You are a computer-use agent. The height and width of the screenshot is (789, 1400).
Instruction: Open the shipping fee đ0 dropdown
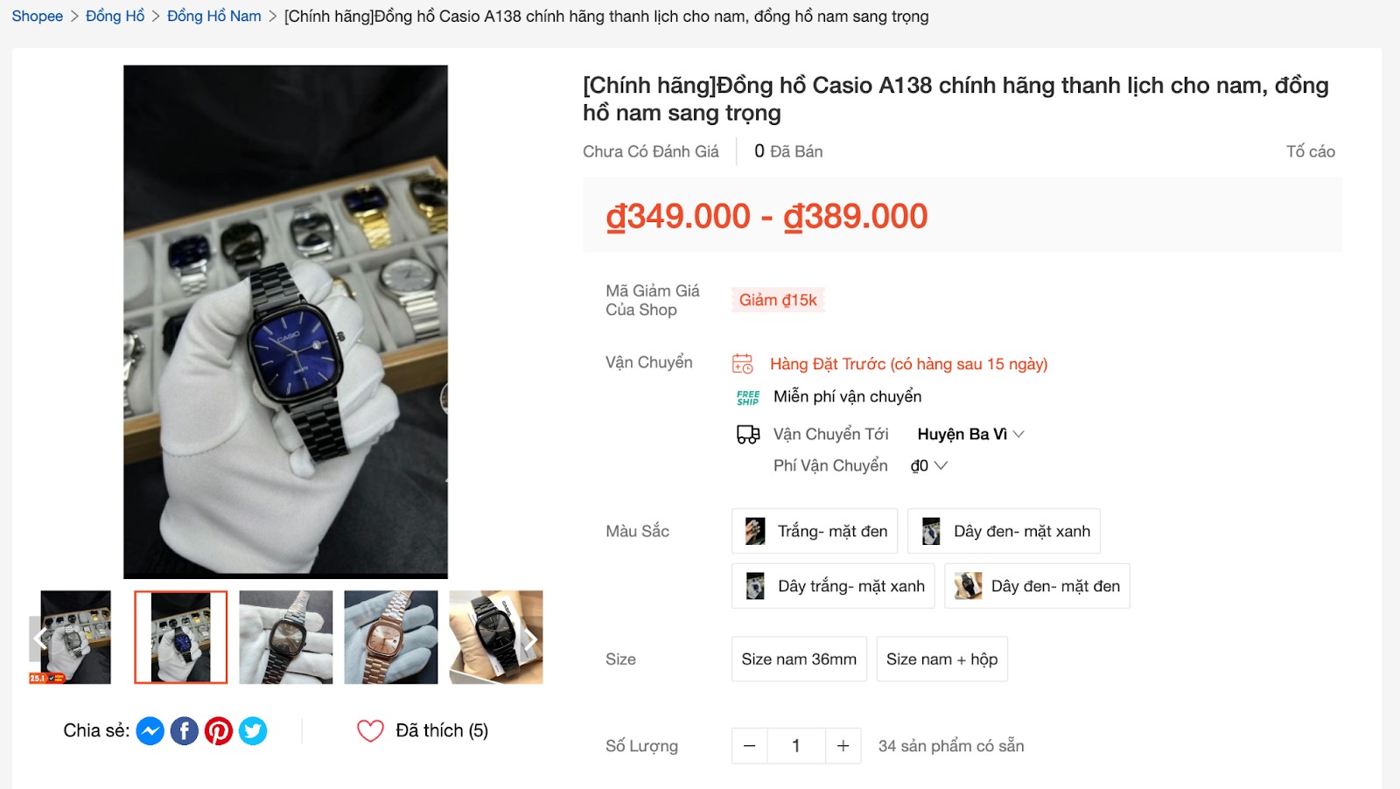click(927, 465)
